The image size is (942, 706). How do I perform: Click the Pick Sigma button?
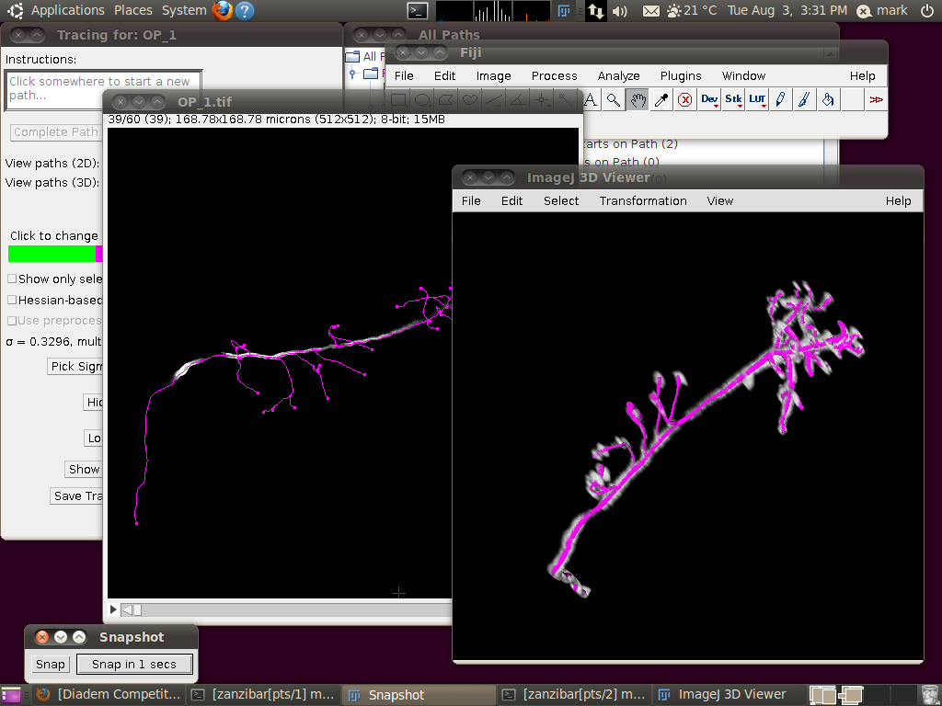(x=75, y=366)
